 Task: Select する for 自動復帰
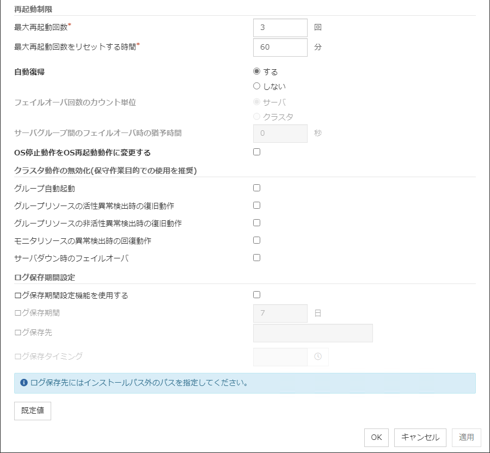pyautogui.click(x=257, y=71)
